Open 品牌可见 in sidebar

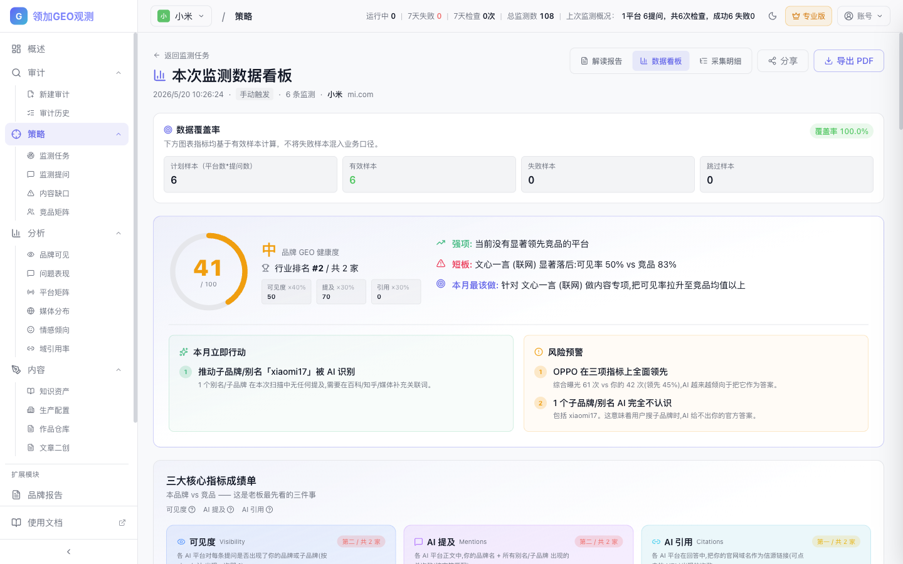[54, 255]
